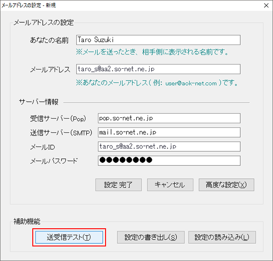The image size is (273, 261).
Task: Run the 送受信テスト(T) send/receive test
Action: [69, 237]
